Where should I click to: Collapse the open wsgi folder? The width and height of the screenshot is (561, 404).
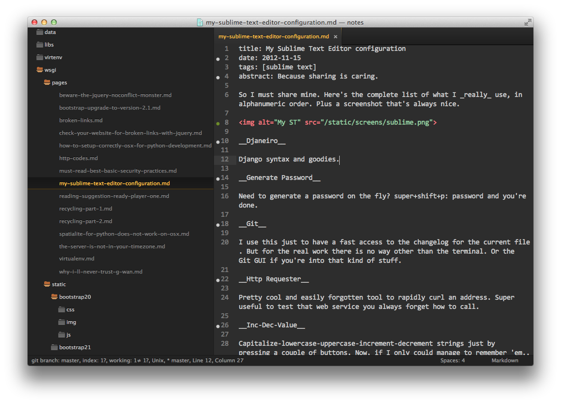pyautogui.click(x=40, y=70)
